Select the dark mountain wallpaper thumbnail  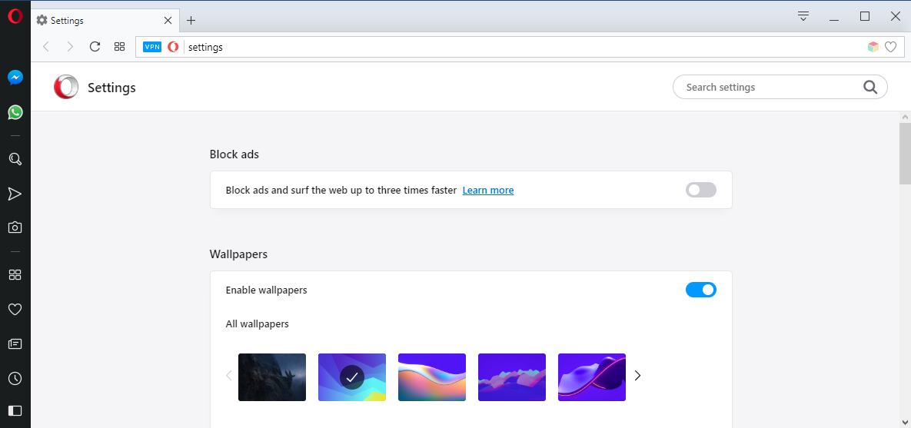coord(272,377)
